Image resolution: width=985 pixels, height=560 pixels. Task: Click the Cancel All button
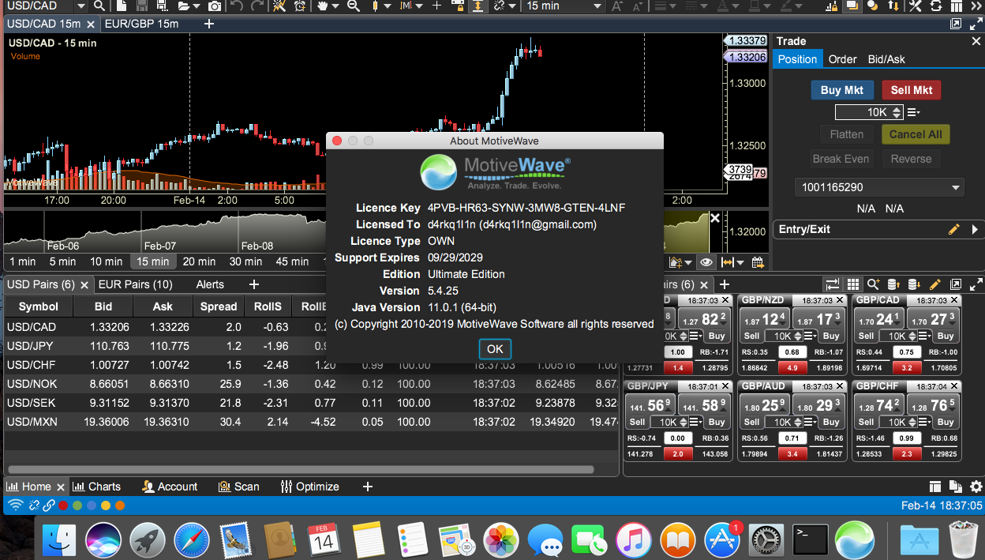point(916,134)
